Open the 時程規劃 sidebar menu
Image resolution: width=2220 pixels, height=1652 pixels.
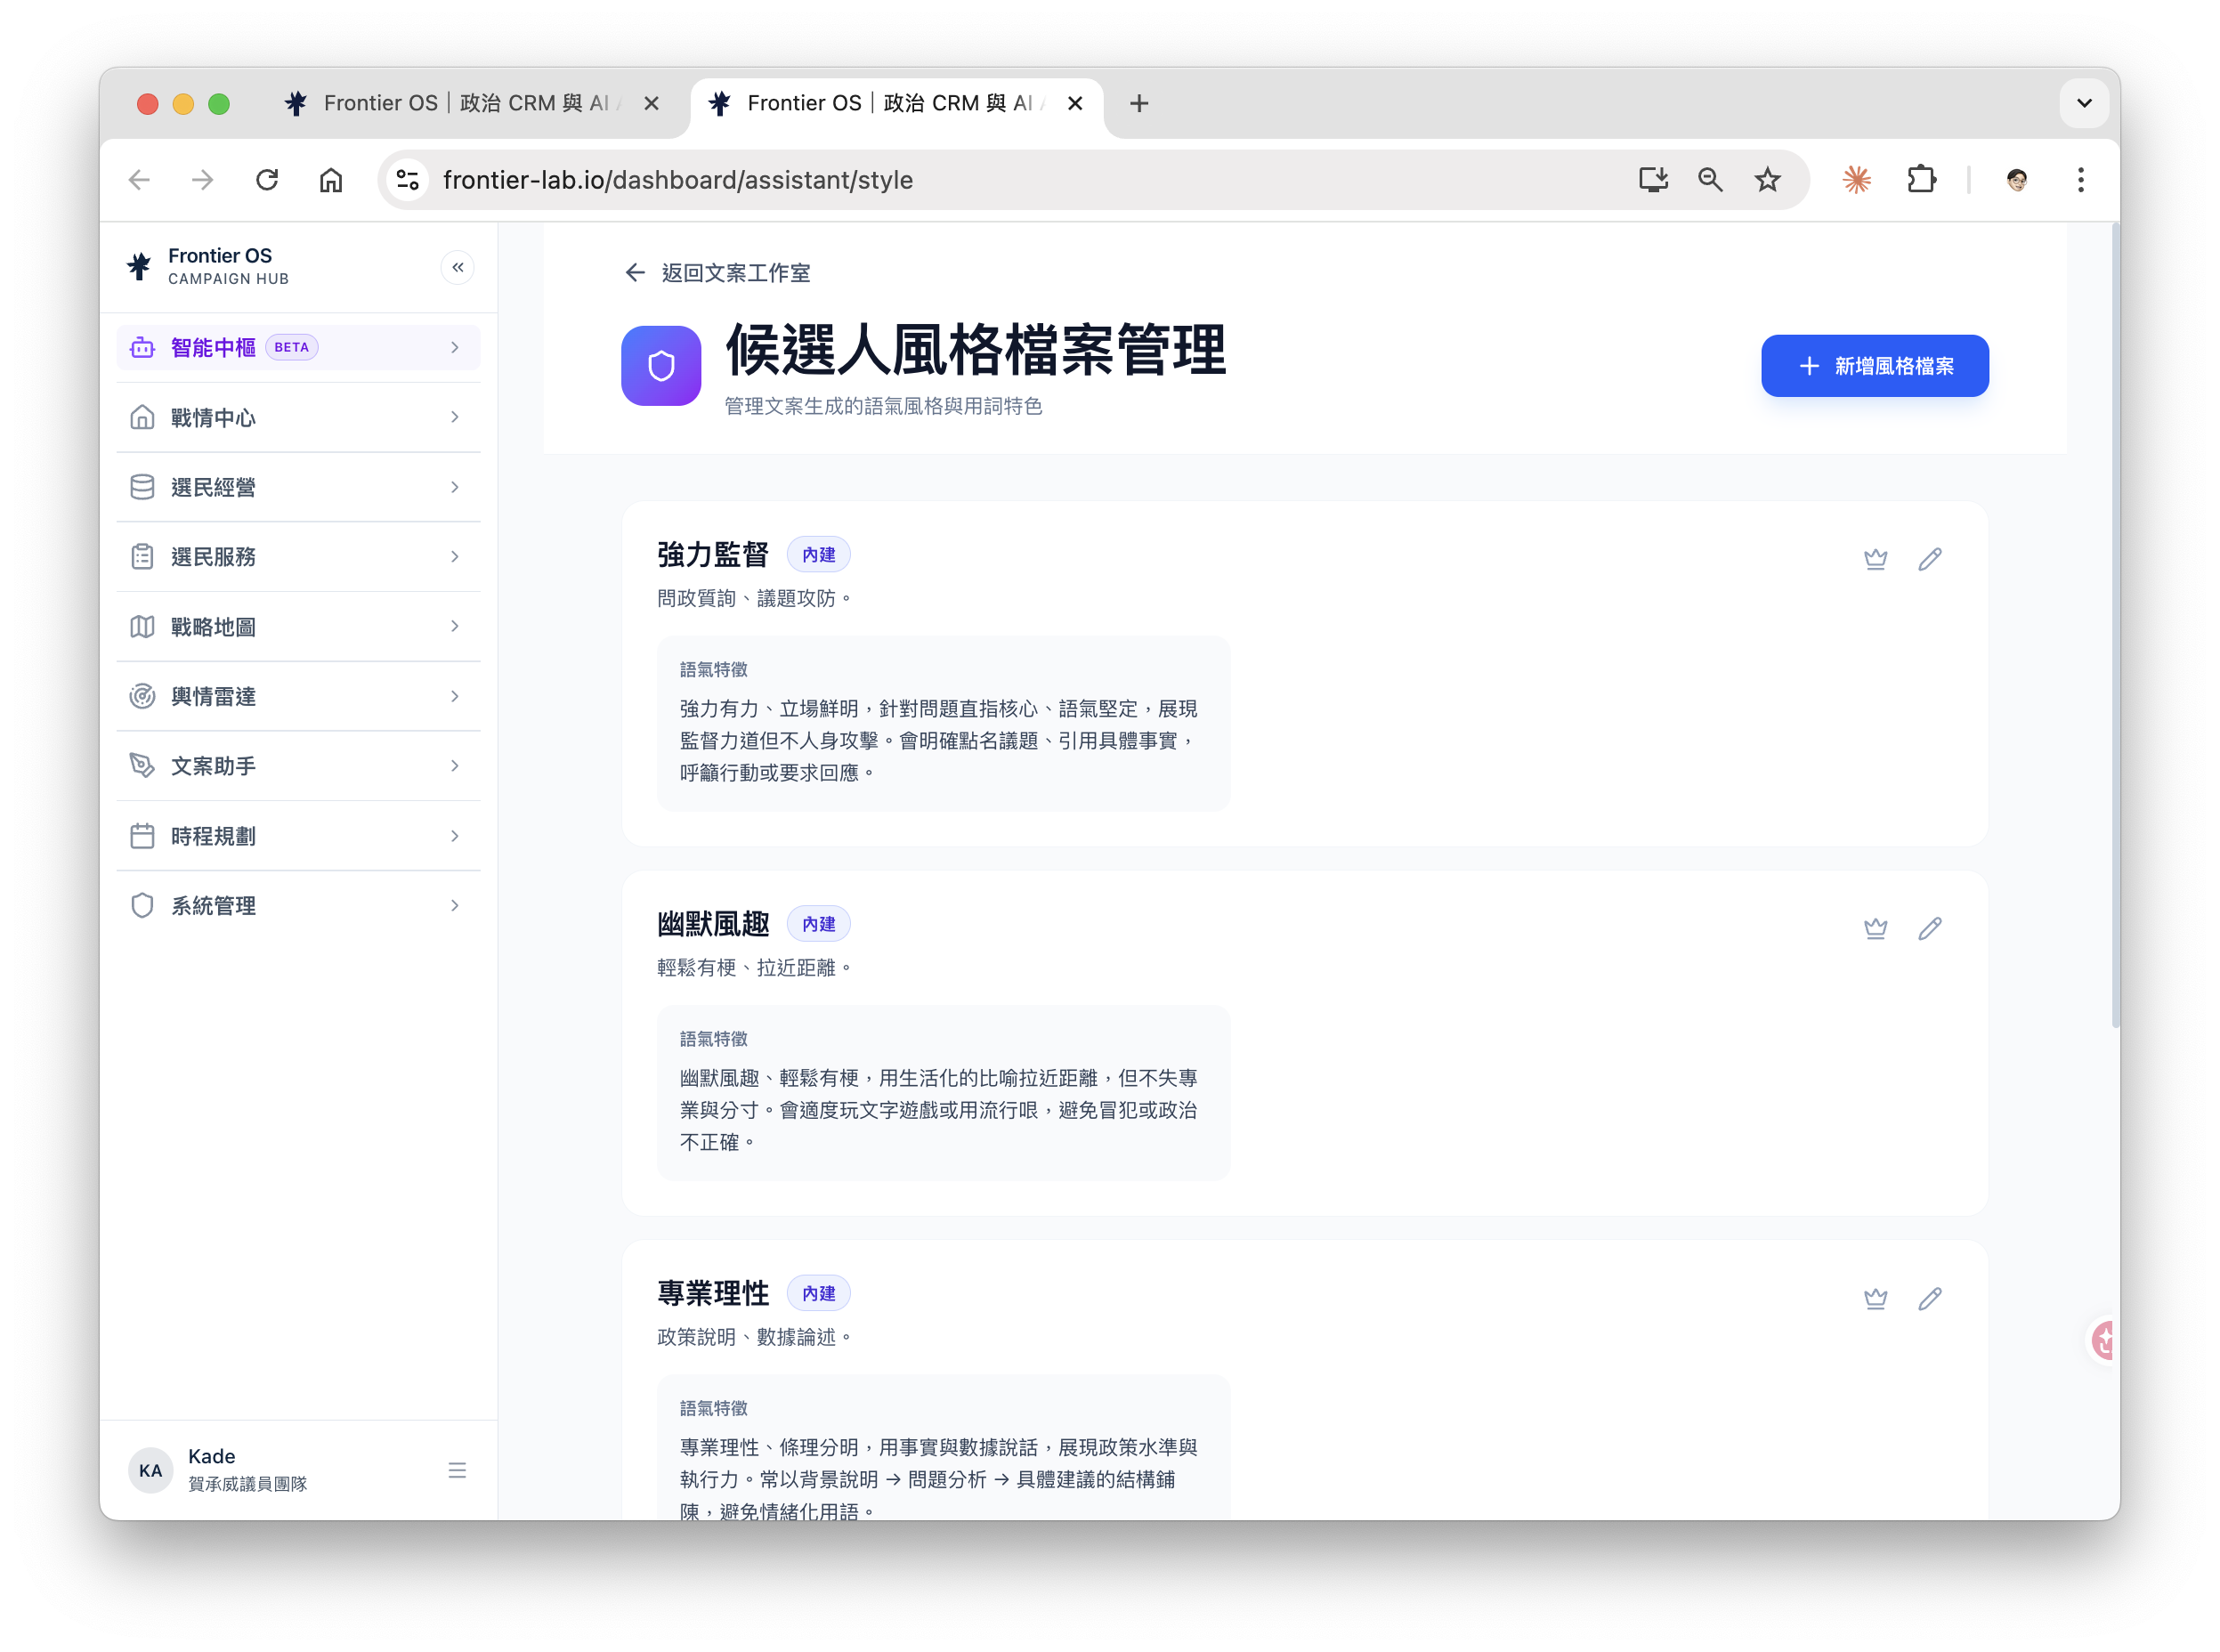click(x=298, y=836)
